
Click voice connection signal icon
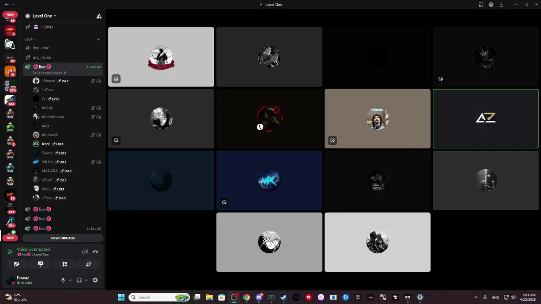click(10, 252)
